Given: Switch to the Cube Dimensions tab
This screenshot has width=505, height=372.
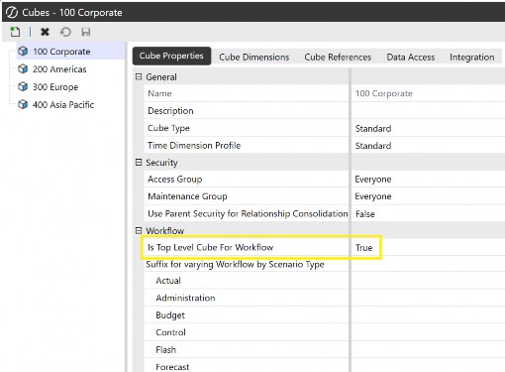Looking at the screenshot, I should pyautogui.click(x=254, y=57).
